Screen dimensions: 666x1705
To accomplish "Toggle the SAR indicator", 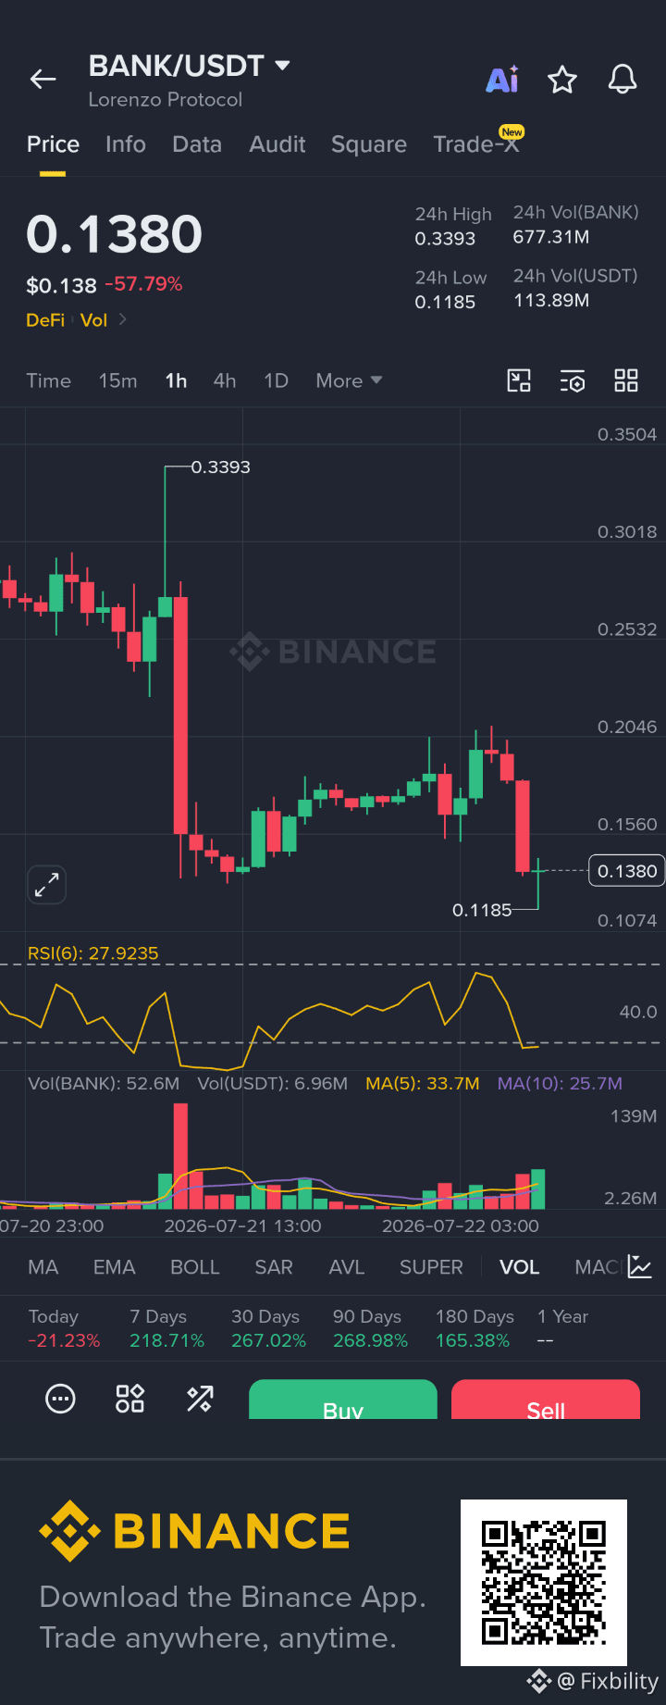I will pyautogui.click(x=274, y=1267).
